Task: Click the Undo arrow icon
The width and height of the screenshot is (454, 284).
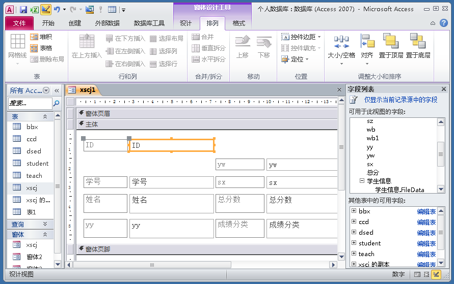Action: point(57,10)
